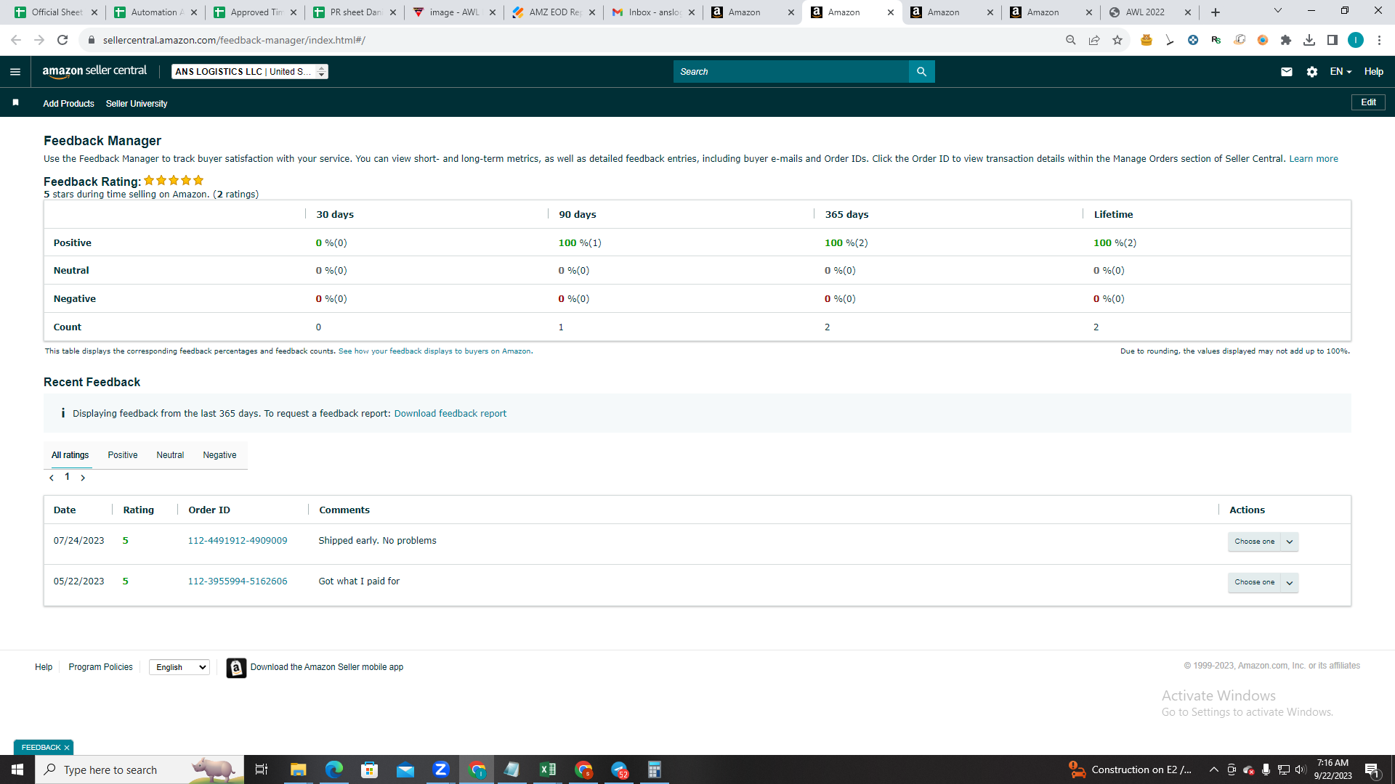Click the Amazon Seller app icon

click(236, 667)
